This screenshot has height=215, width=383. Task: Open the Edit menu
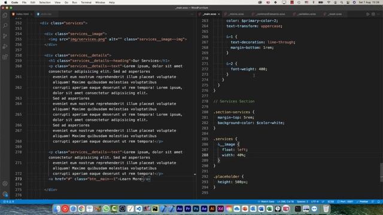tap(33, 2)
